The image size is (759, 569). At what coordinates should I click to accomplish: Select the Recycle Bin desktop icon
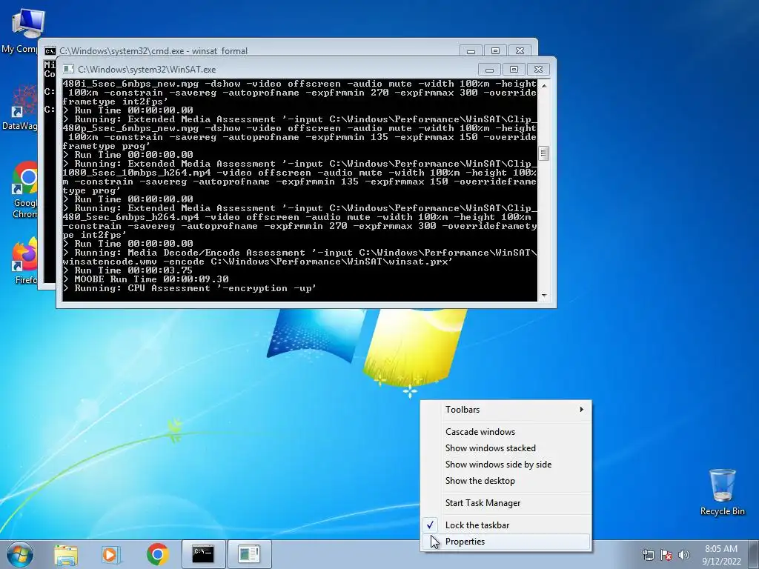point(722,492)
